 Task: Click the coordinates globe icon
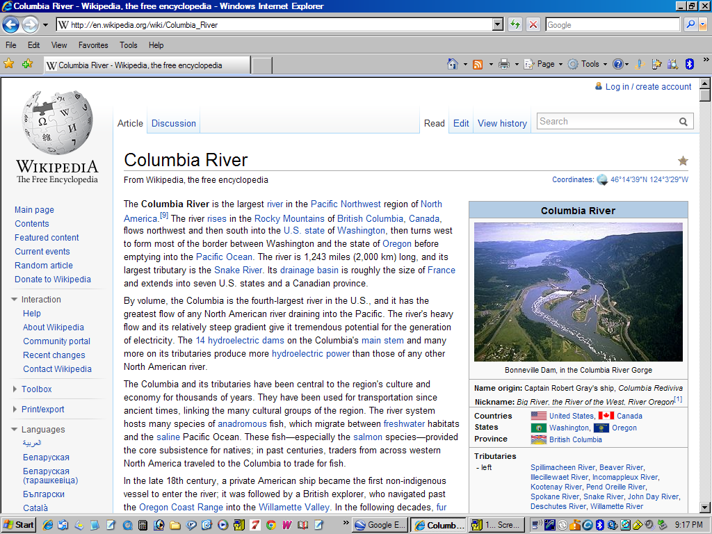tap(602, 180)
